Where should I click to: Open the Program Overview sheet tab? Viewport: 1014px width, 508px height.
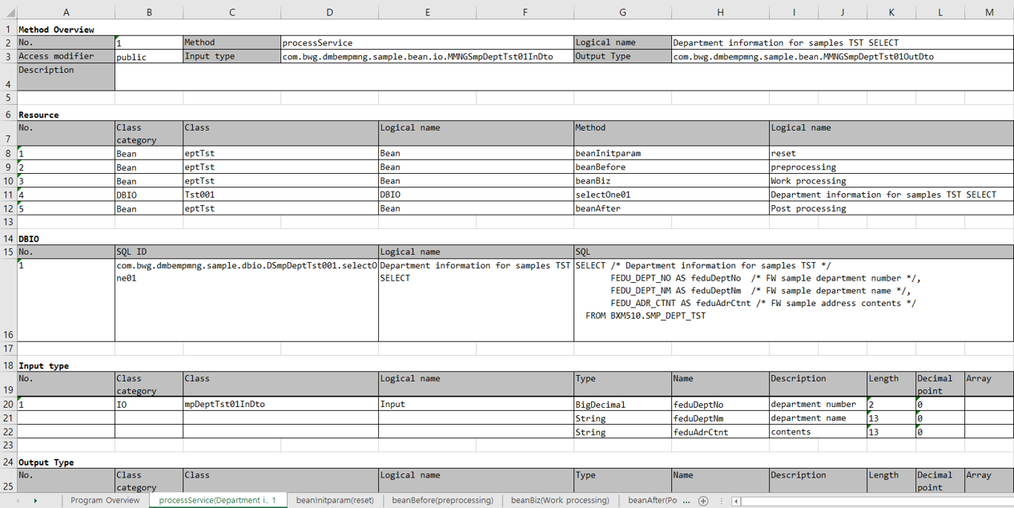pos(105,500)
